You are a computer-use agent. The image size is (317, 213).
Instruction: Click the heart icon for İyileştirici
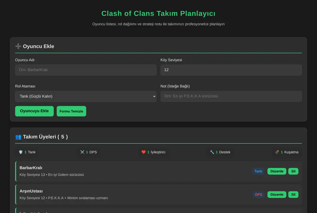tap(144, 152)
